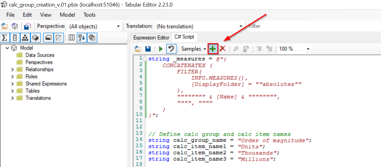Viewport: 381px width, 167px height.
Task: Toggle display of hierarchies icon
Action: 25,38
